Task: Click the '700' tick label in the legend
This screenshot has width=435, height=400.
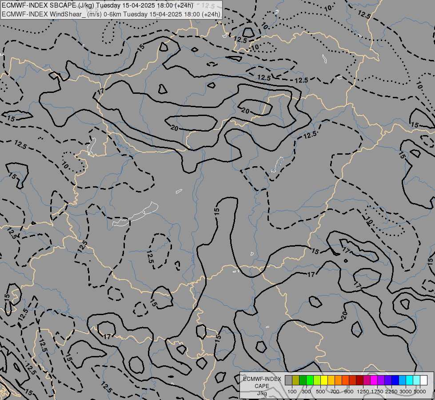Action: click(335, 392)
